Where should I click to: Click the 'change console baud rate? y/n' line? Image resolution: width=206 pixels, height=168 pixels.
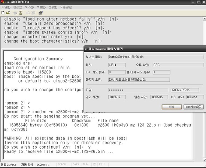pyautogui.click(x=45, y=37)
